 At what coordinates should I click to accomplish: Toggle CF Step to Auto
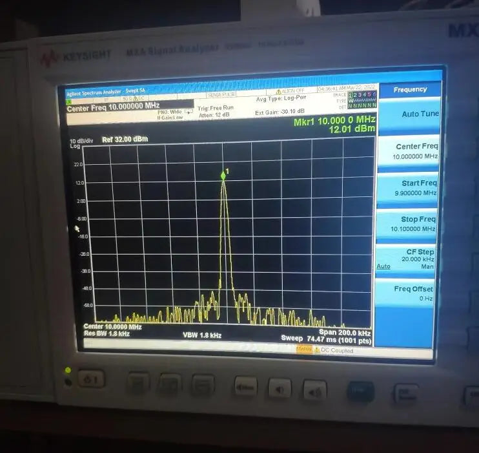pos(383,266)
